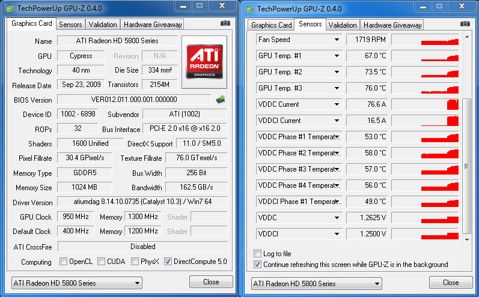Click the sensors scrollbar down arrow
This screenshot has width=479, height=297.
point(467,240)
